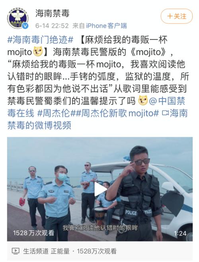Click the 1528万次观看 overlay on video

pos(33,233)
